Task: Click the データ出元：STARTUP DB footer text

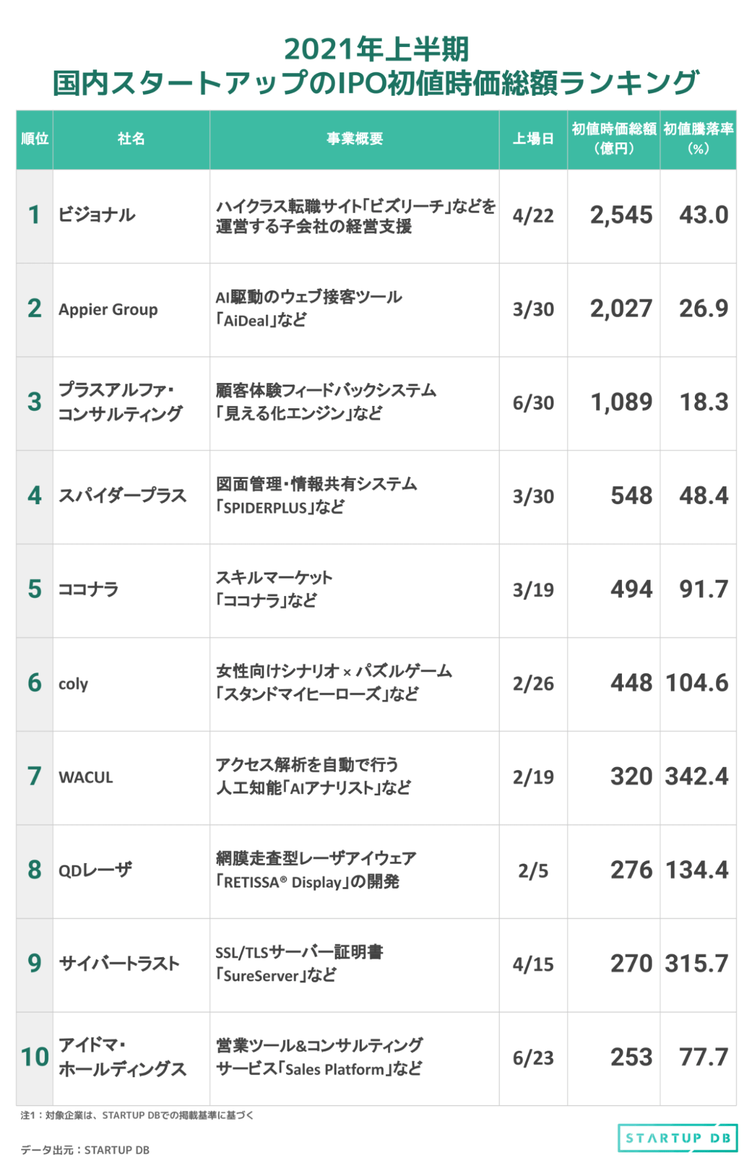Action: (x=85, y=1150)
